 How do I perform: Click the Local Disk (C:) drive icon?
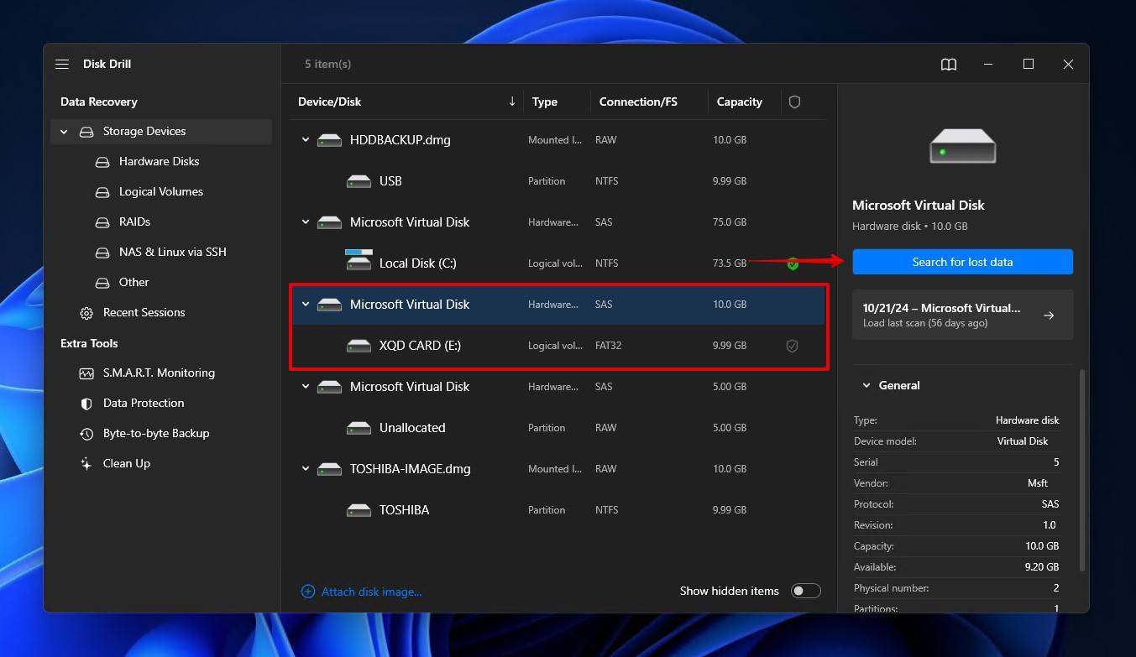click(x=359, y=260)
